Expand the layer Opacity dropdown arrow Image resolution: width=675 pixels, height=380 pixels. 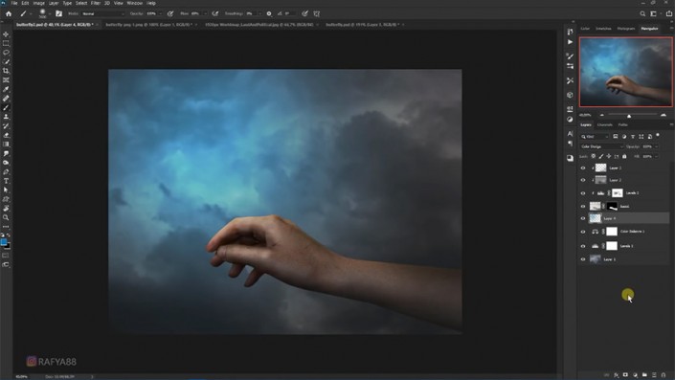click(656, 146)
